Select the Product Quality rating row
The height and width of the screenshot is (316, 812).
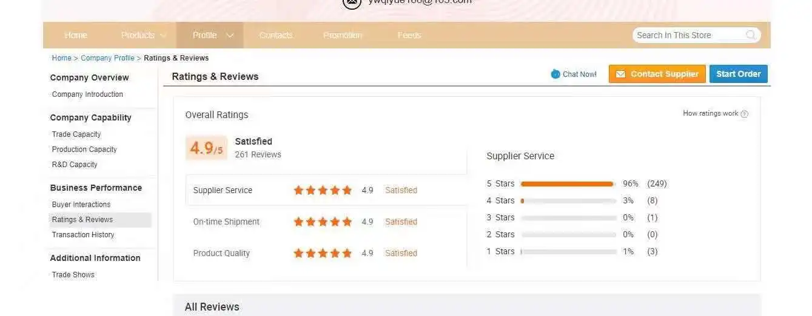coord(326,253)
